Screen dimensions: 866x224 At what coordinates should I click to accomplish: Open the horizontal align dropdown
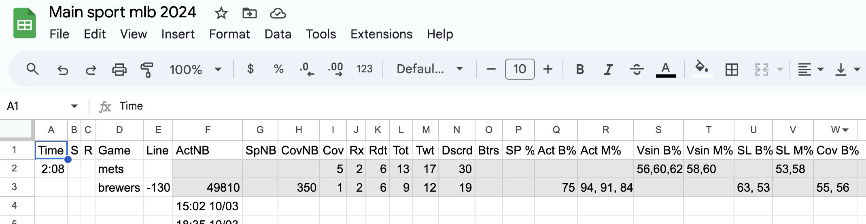click(x=811, y=70)
